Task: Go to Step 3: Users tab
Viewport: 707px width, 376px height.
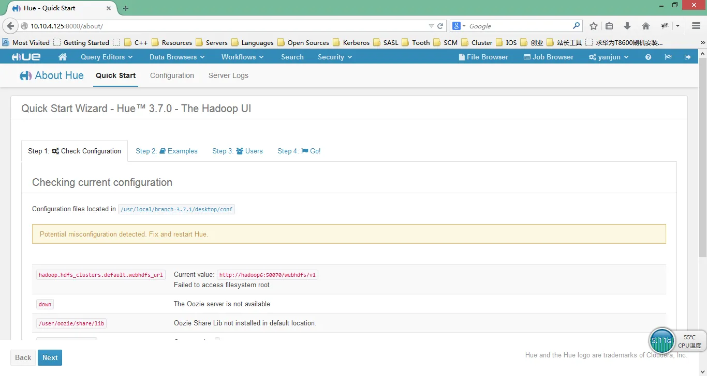Action: click(x=238, y=151)
